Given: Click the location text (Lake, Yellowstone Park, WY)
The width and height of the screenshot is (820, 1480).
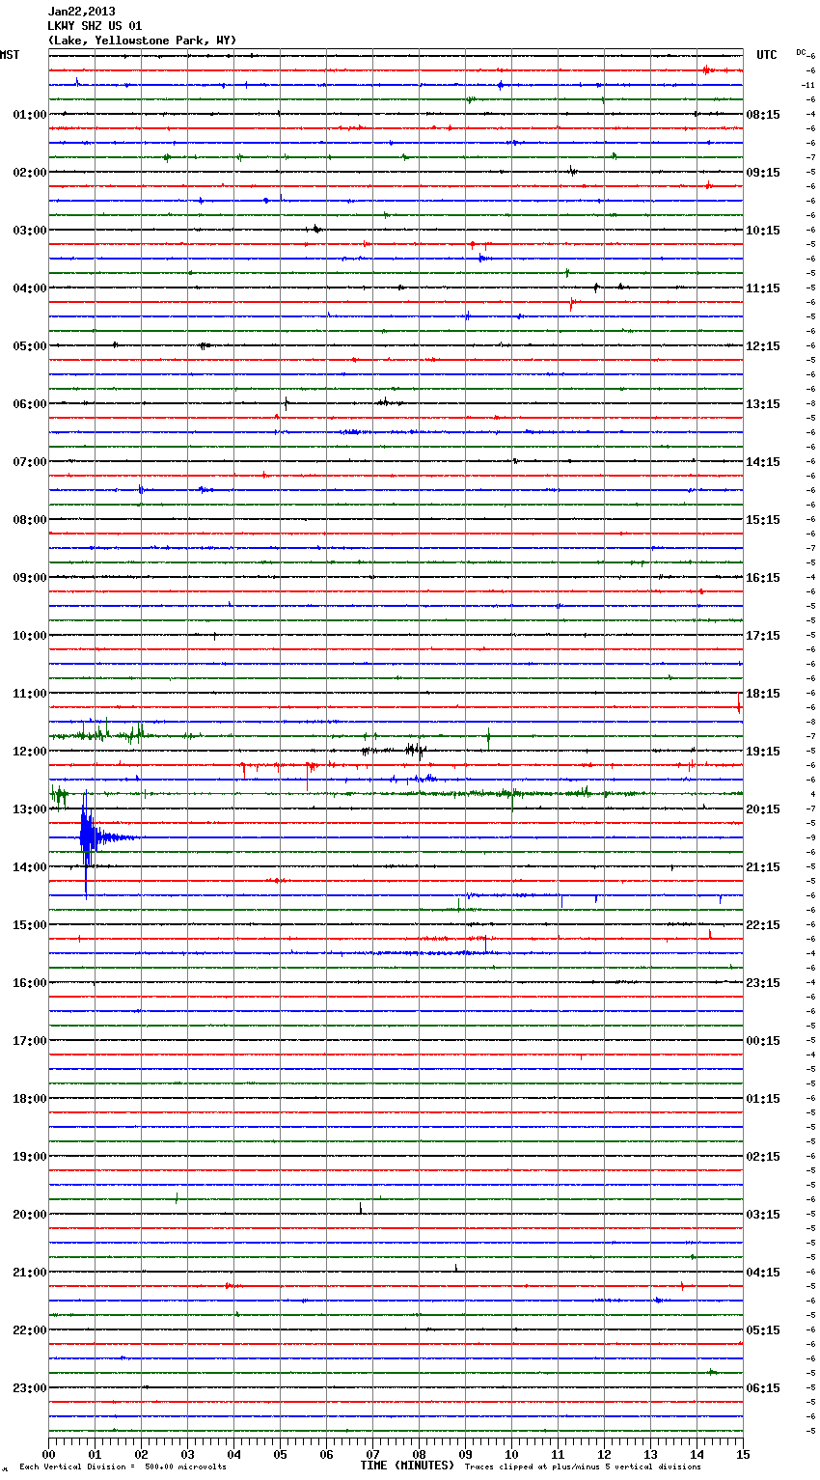Looking at the screenshot, I should coord(142,41).
